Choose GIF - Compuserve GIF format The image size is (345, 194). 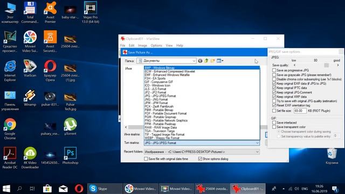pyautogui.click(x=202, y=82)
